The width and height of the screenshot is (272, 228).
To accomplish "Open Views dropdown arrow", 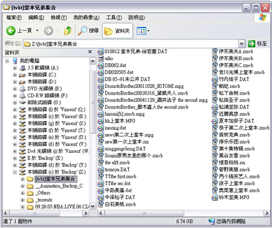I will [x=149, y=31].
